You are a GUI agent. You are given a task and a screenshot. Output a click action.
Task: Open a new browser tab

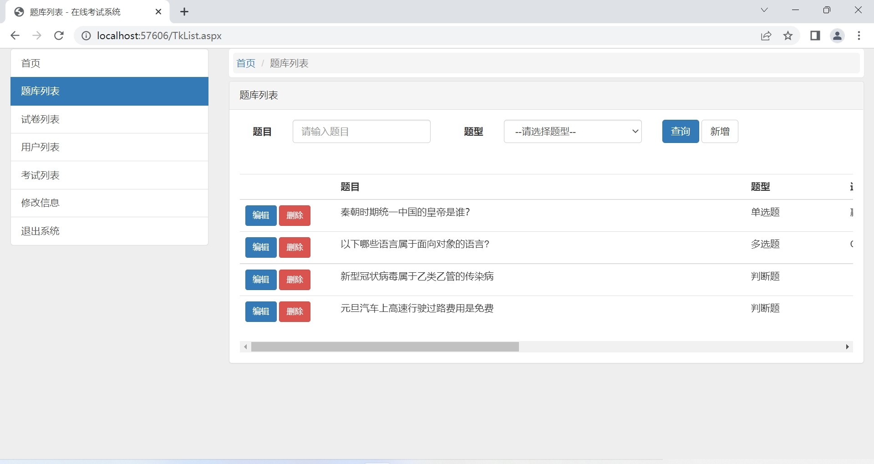tap(184, 12)
